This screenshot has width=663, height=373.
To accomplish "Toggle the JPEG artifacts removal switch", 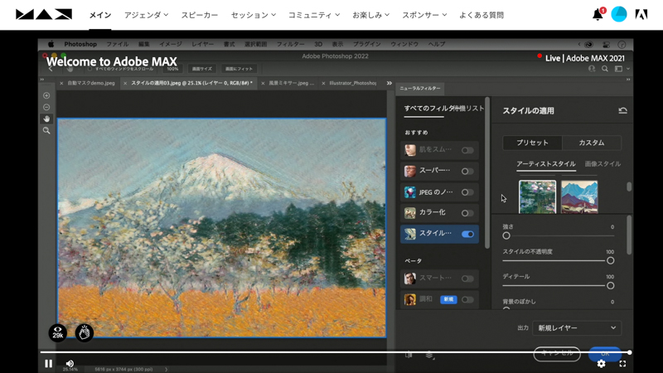I will [467, 192].
